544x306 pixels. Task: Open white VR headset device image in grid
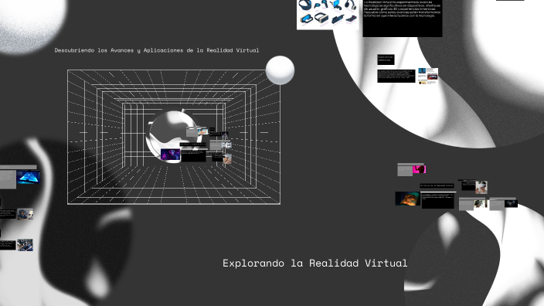pyautogui.click(x=226, y=145)
